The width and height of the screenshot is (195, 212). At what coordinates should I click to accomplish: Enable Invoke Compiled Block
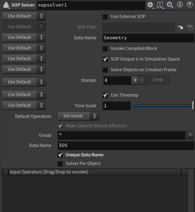click(x=105, y=49)
